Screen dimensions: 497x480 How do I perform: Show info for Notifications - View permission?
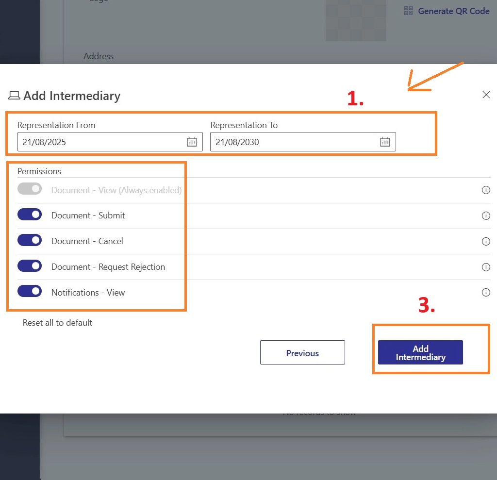[x=486, y=293]
